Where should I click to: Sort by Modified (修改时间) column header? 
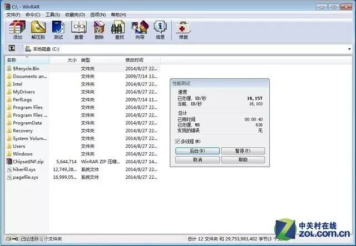click(x=142, y=60)
